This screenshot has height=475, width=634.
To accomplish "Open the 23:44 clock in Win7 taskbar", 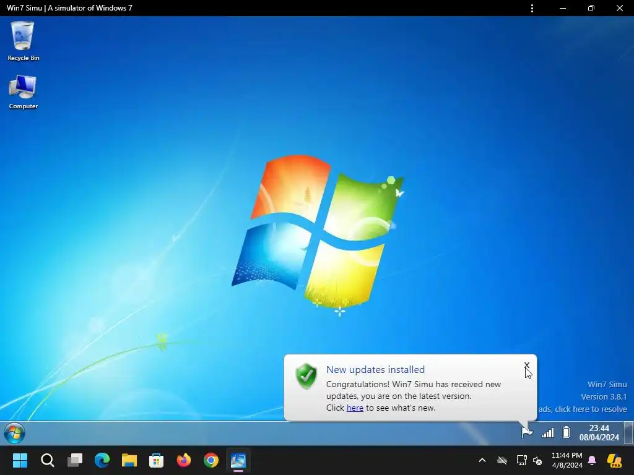I will pos(599,432).
